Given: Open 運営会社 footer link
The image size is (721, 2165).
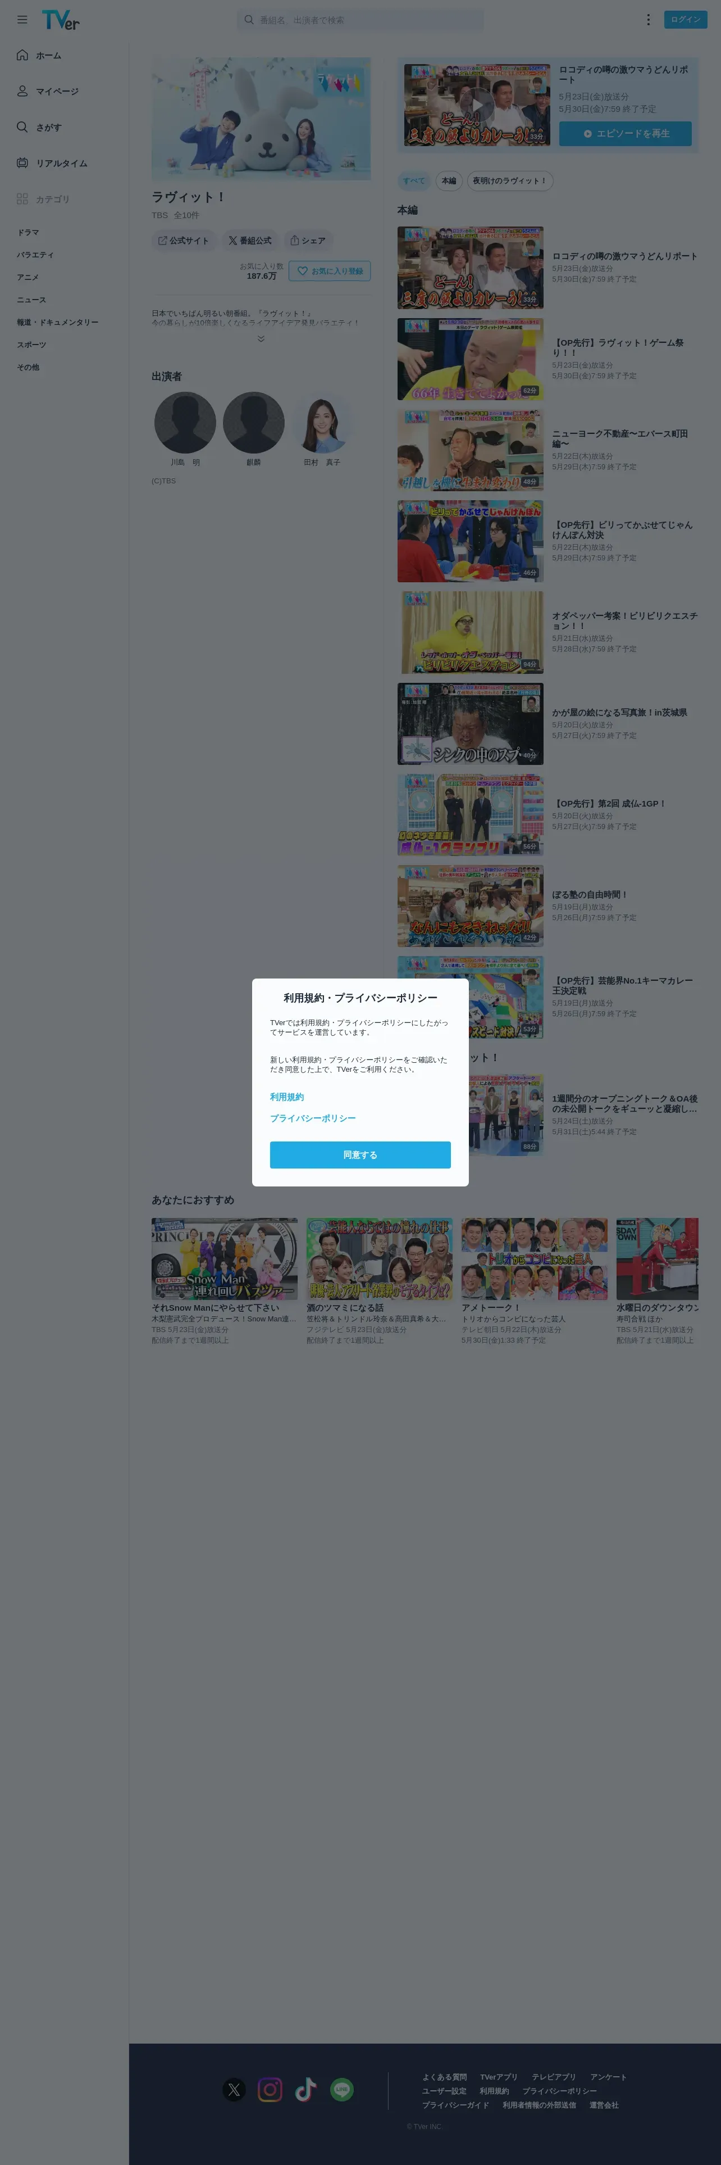Looking at the screenshot, I should 604,2104.
